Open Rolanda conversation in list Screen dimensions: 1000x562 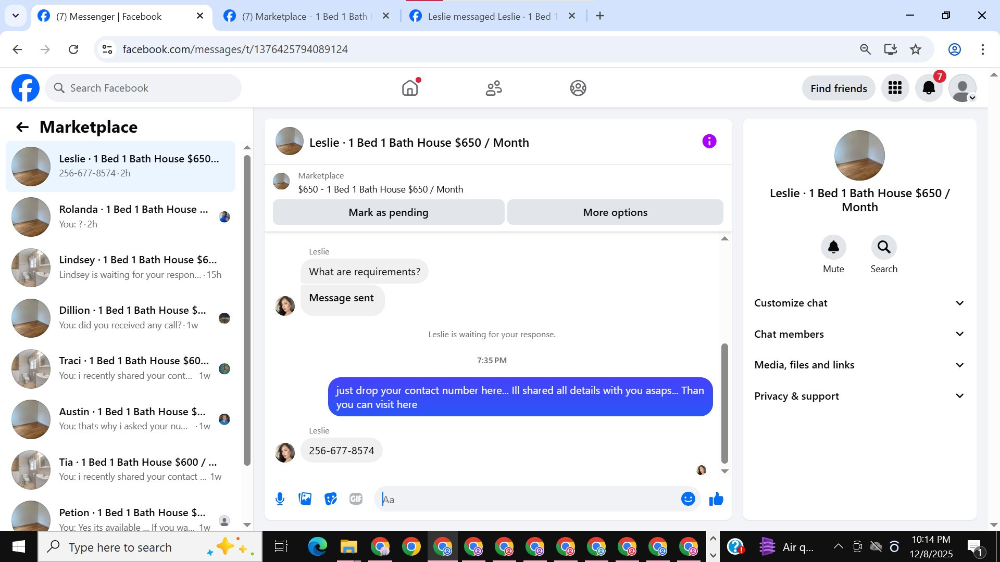(x=120, y=216)
